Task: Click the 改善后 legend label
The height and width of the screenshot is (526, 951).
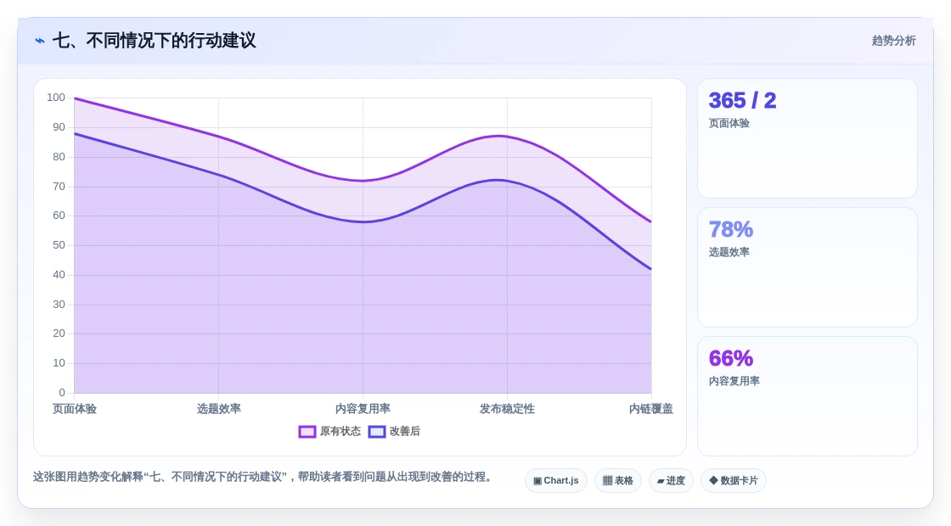Action: pos(404,432)
